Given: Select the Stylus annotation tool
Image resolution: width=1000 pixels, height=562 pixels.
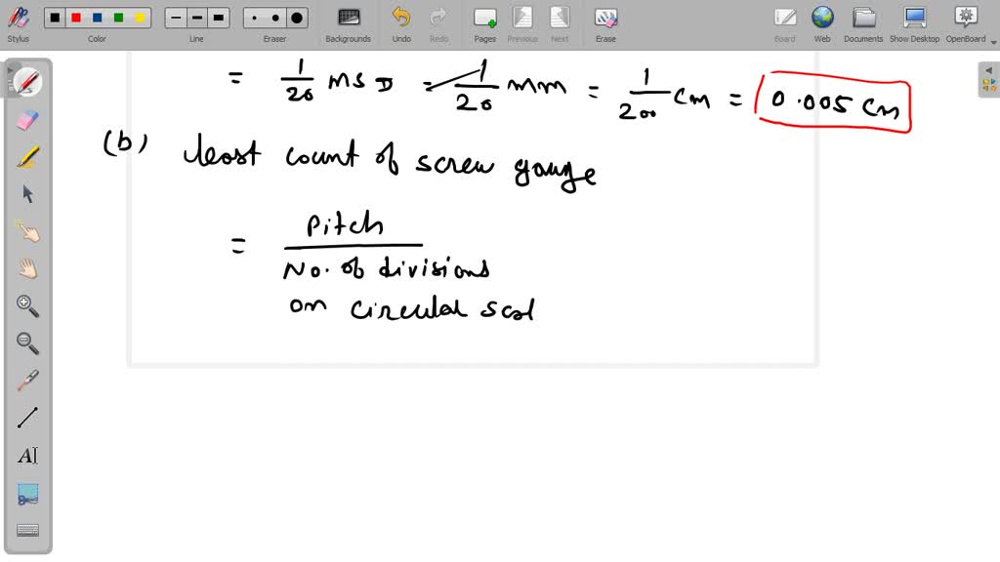Looking at the screenshot, I should pyautogui.click(x=18, y=20).
